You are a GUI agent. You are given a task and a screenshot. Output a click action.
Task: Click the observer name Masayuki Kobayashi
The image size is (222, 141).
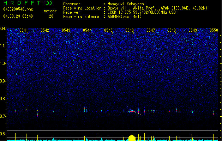(x=127, y=4)
